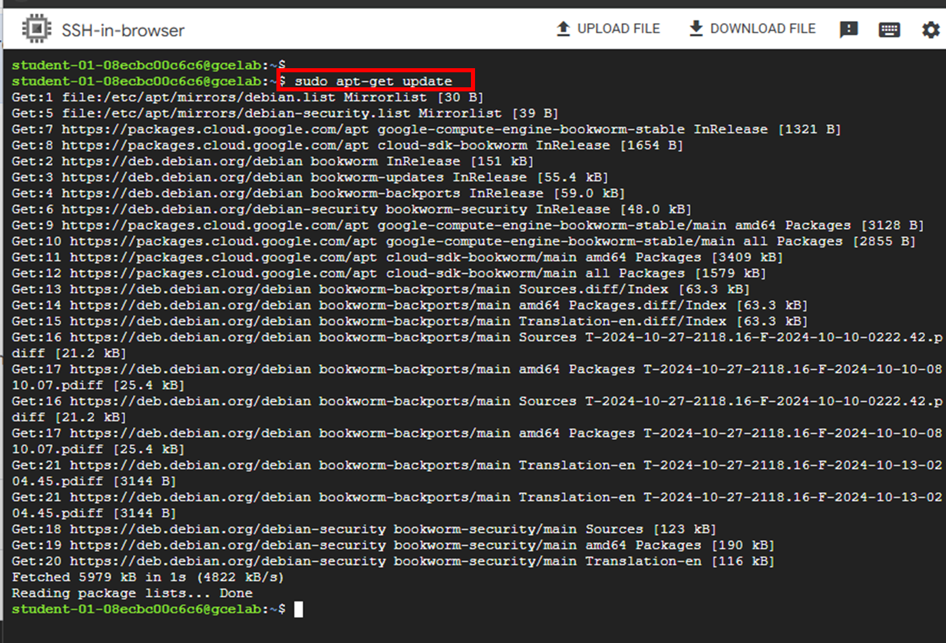946x643 pixels.
Task: Click the 'Get:1 file:/etc/apt/mirrors/debian.list' line
Action: click(x=247, y=98)
